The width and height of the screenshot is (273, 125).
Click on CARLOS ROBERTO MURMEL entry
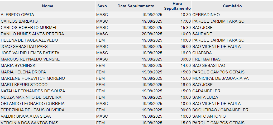point(29,28)
